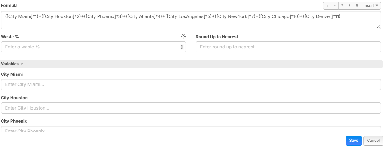Collapse the Variables section
This screenshot has height=148, width=385.
[12, 64]
